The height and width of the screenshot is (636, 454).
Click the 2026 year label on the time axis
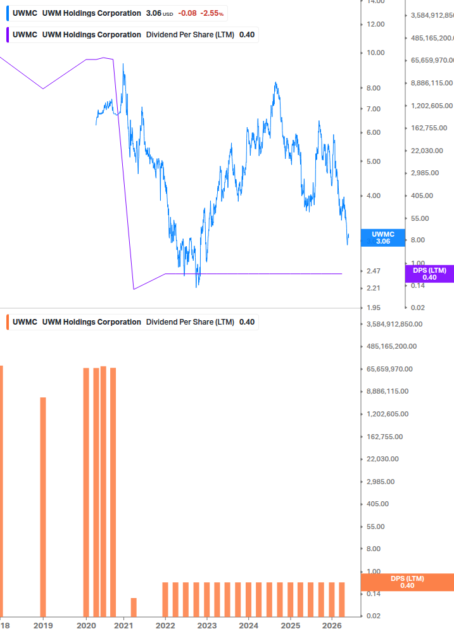pyautogui.click(x=332, y=626)
